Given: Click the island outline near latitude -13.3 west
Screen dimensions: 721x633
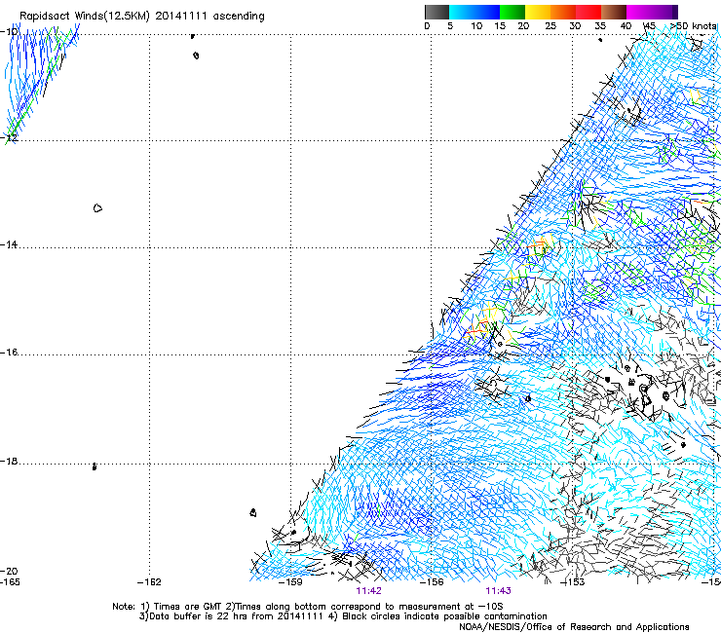Looking at the screenshot, I should coord(97,208).
